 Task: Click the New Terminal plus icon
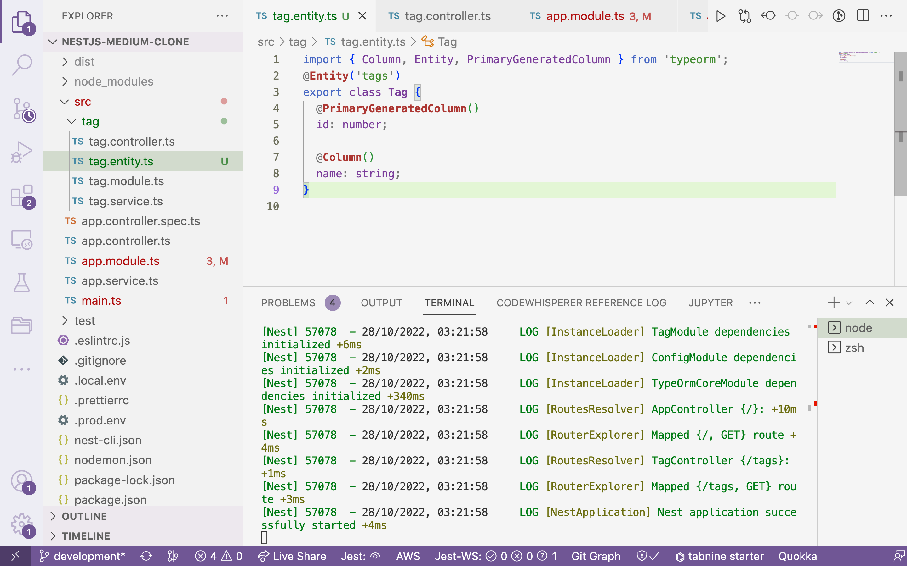(834, 302)
